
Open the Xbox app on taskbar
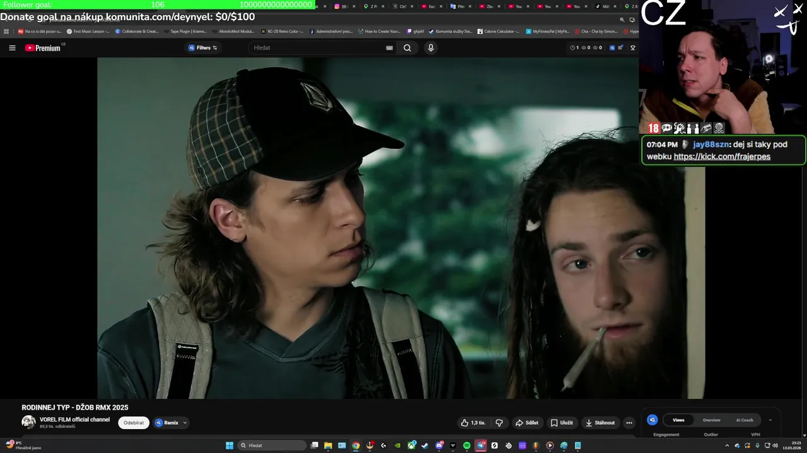[411, 445]
